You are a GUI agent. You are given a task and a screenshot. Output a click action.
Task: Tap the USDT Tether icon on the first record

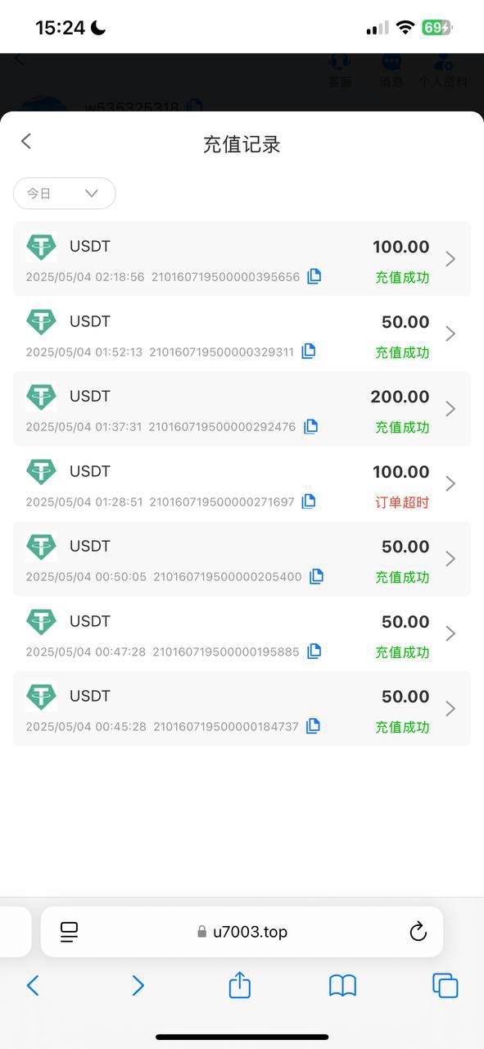[41, 247]
